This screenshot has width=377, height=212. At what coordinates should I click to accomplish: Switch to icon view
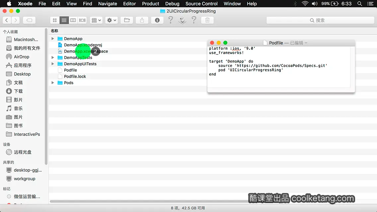[x=55, y=20]
